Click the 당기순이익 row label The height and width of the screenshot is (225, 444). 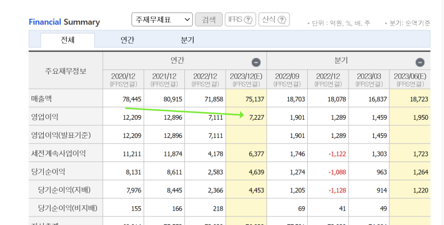click(48, 172)
